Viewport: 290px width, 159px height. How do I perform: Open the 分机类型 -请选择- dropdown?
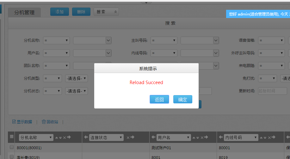(x=76, y=78)
